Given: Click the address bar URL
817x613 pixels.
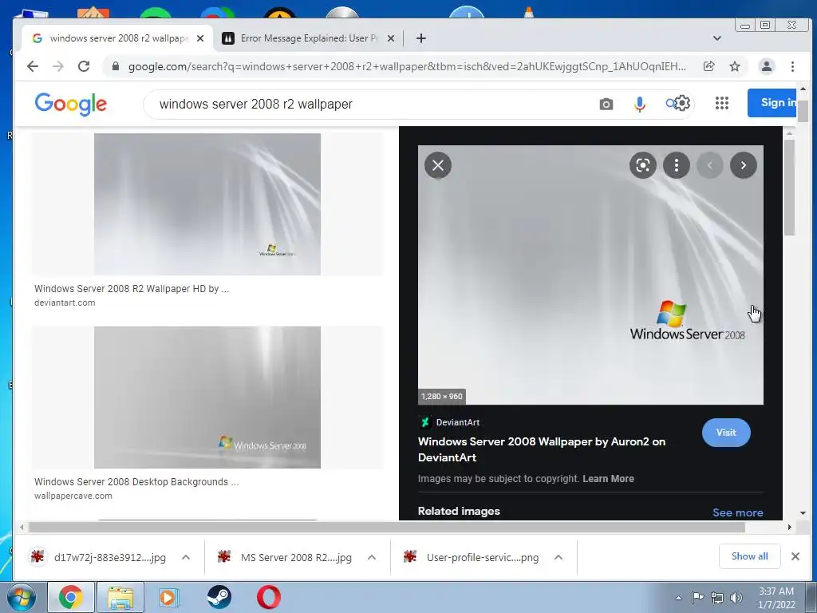Looking at the screenshot, I should 407,66.
